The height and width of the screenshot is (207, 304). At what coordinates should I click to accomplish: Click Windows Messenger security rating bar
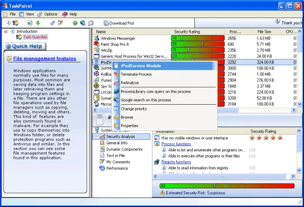(x=198, y=38)
